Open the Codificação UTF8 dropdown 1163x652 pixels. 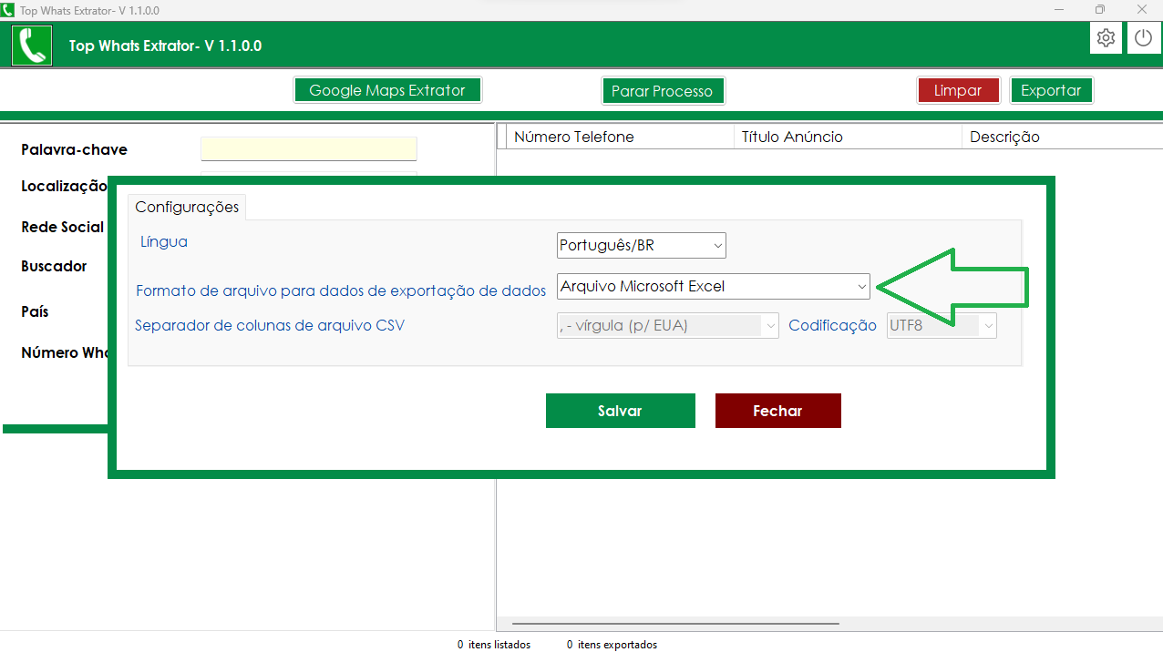(x=942, y=325)
